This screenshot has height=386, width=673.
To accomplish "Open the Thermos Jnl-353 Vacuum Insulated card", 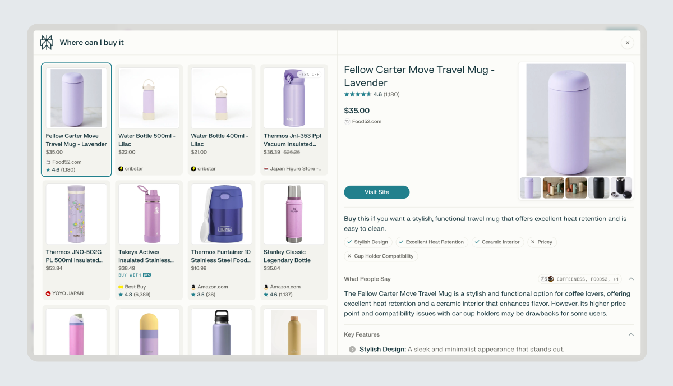I will tap(294, 119).
